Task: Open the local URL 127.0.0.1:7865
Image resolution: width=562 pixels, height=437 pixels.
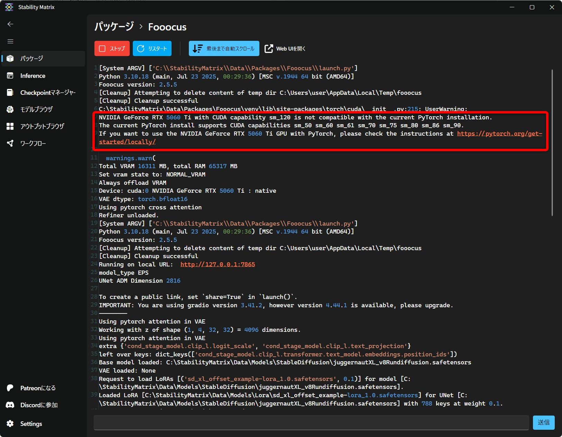Action: coord(218,264)
